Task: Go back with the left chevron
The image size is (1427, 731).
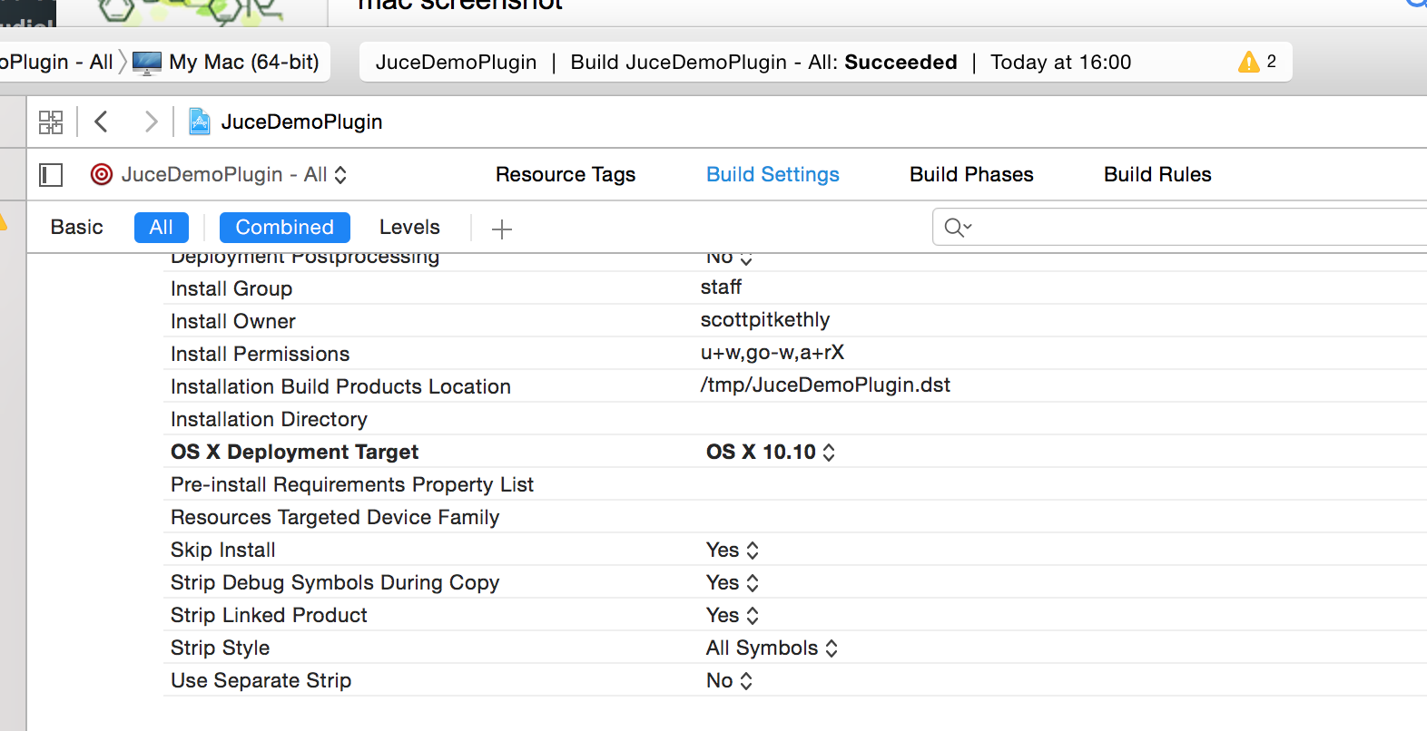Action: point(102,122)
